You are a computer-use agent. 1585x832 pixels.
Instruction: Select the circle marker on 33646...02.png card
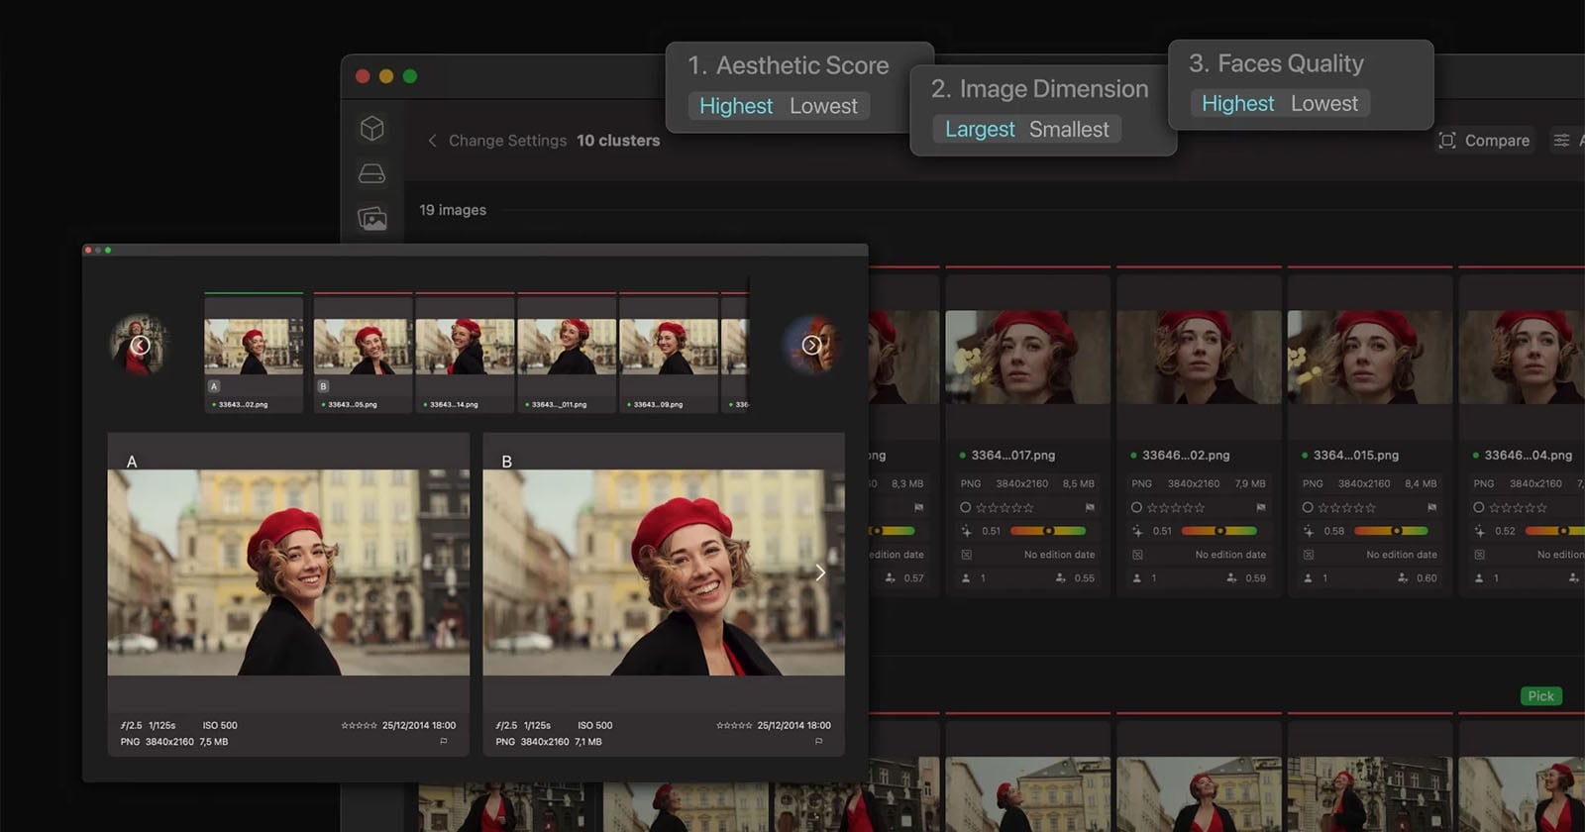click(1136, 507)
